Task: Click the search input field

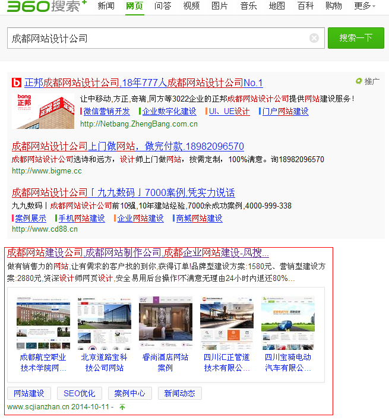Action: pyautogui.click(x=157, y=38)
